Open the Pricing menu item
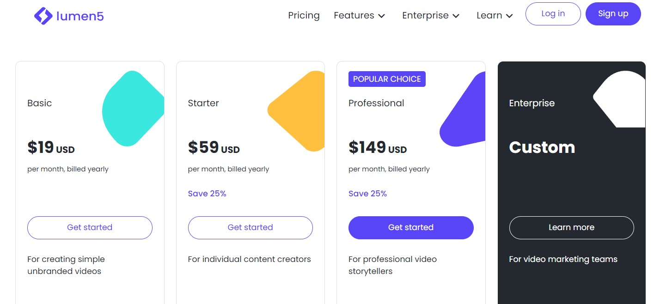 tap(304, 15)
